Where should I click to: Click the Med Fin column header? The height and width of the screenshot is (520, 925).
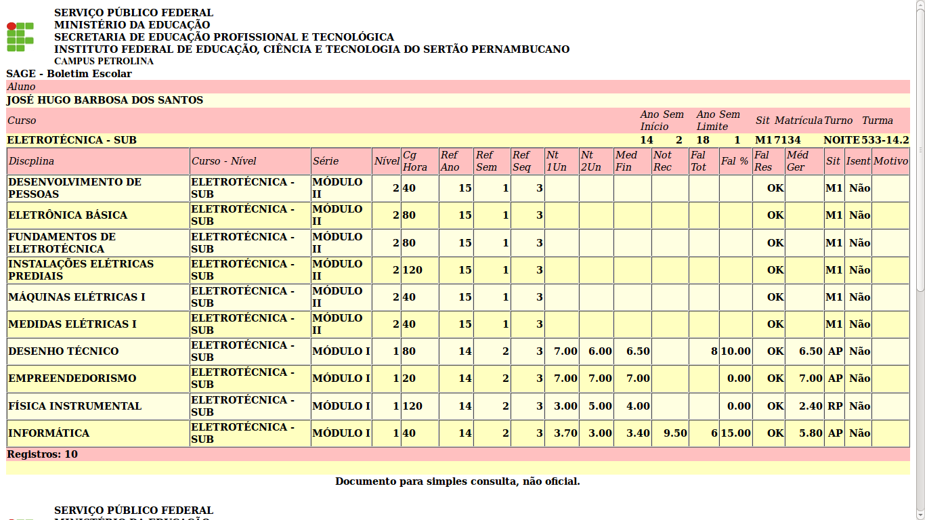click(x=632, y=161)
